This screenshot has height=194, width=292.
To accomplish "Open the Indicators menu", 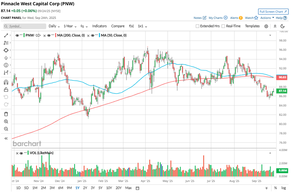I will [99, 26].
